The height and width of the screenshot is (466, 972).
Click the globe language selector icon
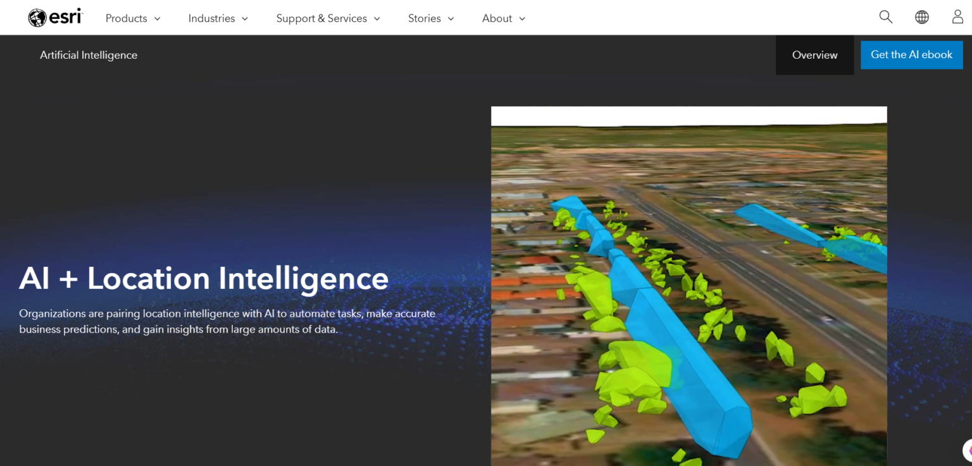921,17
